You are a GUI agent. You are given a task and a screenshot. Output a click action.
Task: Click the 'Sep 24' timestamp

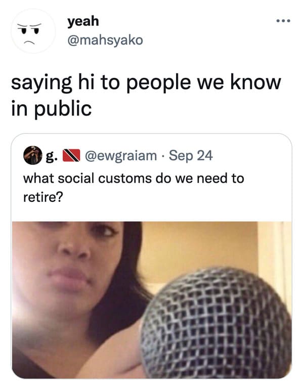(x=191, y=156)
